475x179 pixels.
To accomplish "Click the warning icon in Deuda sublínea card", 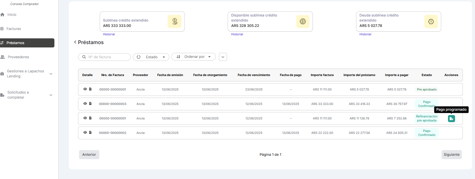I will (431, 22).
